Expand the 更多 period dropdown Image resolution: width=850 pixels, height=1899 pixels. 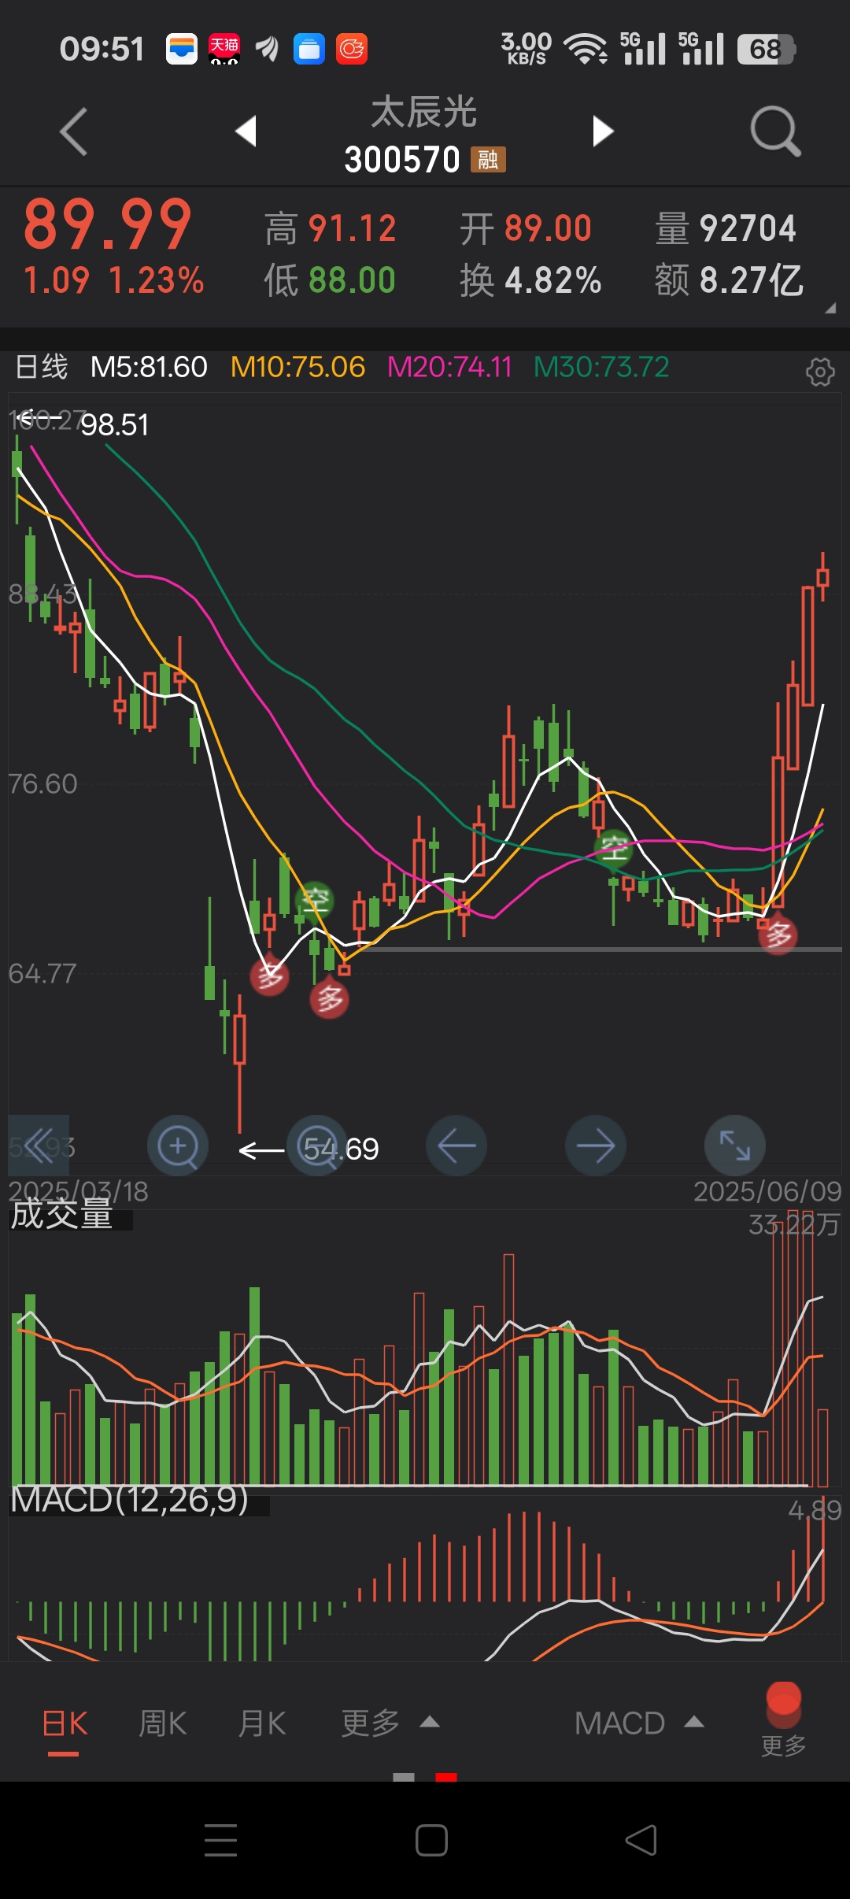click(390, 1724)
